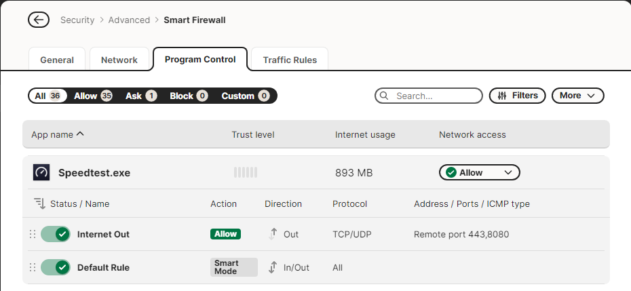Screen dimensions: 631x291
Task: Click the Speedtest.exe trust level bar
Action: pyautogui.click(x=246, y=172)
